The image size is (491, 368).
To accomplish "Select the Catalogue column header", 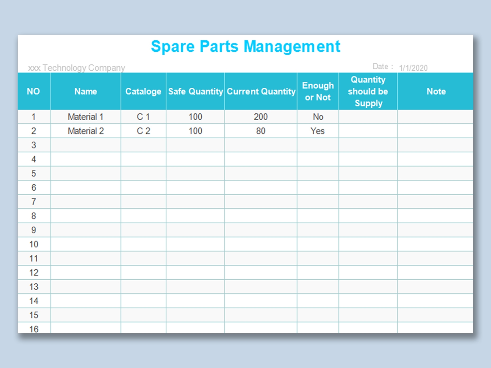I will click(x=143, y=91).
